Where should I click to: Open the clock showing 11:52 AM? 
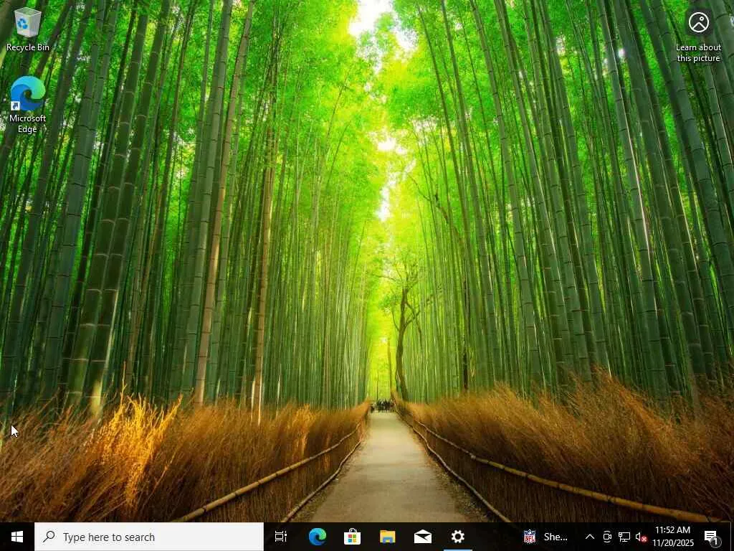[672, 537]
